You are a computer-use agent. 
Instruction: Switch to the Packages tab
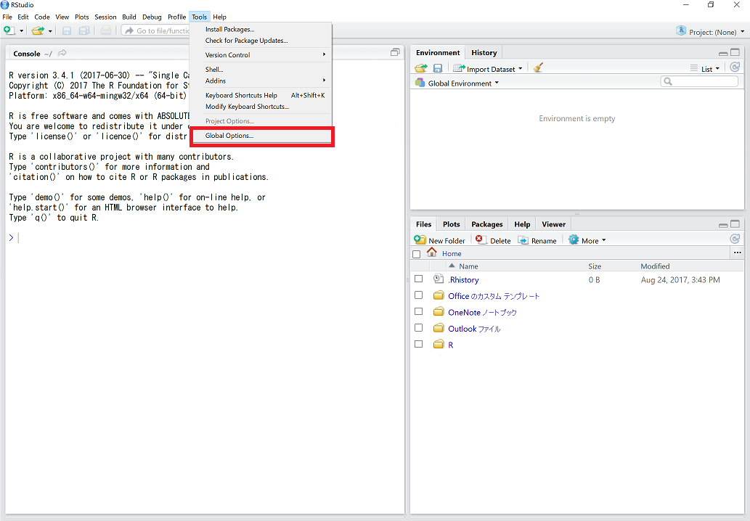(x=487, y=224)
